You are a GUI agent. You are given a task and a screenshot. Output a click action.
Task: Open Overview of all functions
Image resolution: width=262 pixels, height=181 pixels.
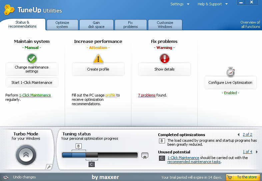pyautogui.click(x=250, y=25)
